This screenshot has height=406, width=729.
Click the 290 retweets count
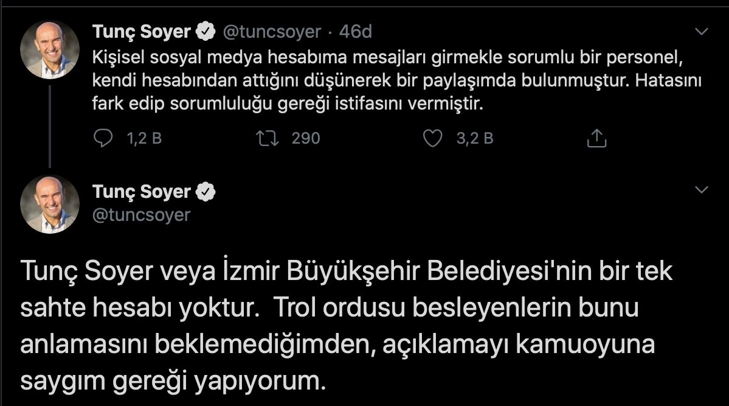tap(305, 139)
